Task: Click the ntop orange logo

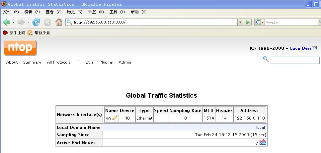Action: [20, 48]
